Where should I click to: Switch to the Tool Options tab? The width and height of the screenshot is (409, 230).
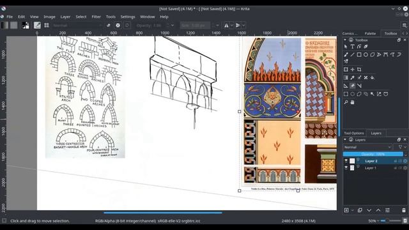click(353, 133)
